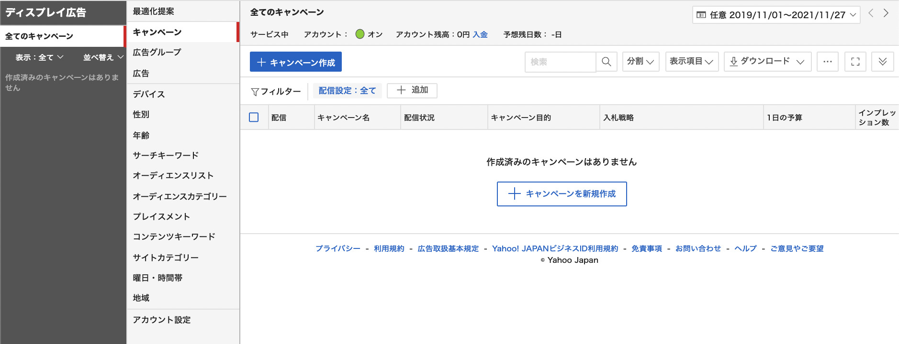This screenshot has height=344, width=899.
Task: Click the fullscreen expand icon
Action: (855, 62)
